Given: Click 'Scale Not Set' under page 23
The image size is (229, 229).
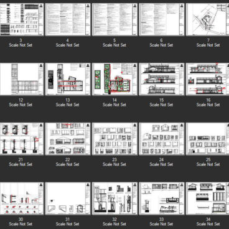Looking at the screenshot, I should [x=115, y=164].
